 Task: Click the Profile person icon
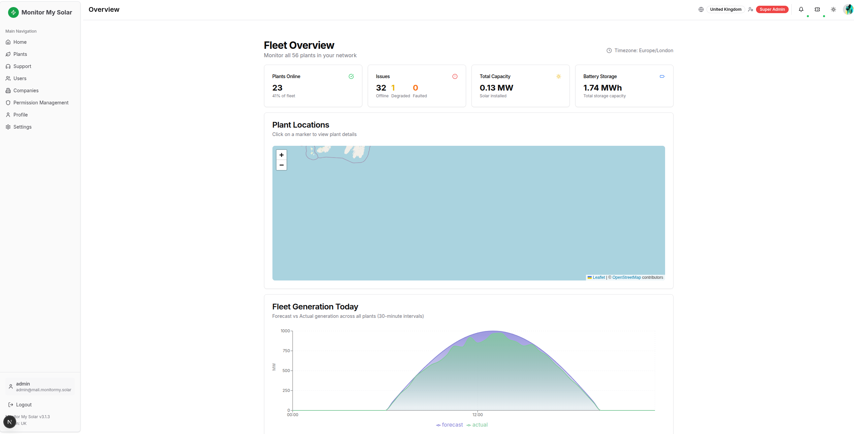pos(8,115)
